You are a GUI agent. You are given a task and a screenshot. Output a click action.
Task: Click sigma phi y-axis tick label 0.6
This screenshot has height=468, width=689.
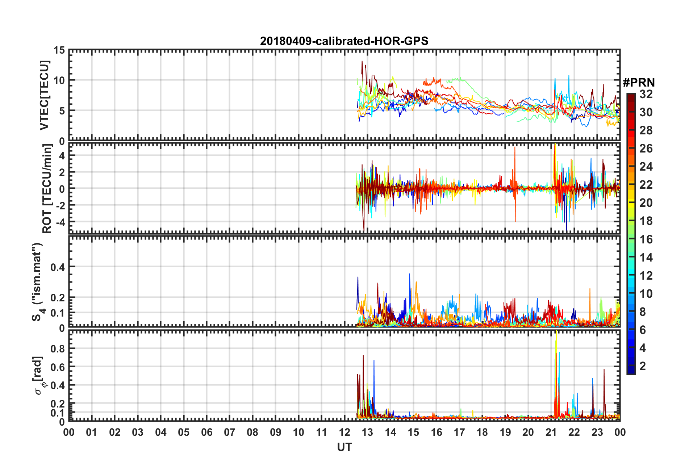click(x=58, y=367)
